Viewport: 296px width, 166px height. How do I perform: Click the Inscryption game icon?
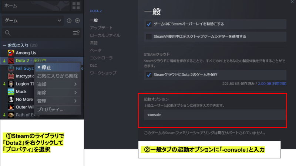click(x=11, y=76)
